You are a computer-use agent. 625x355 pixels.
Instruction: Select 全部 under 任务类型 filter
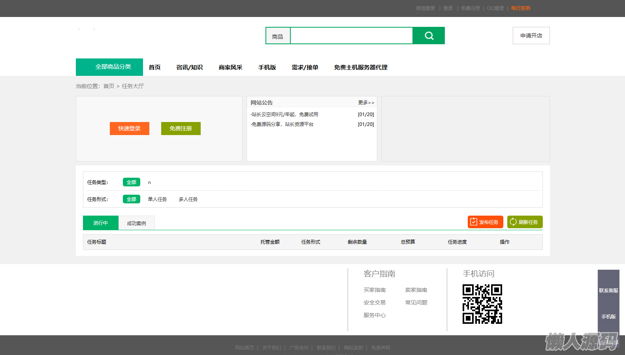[x=131, y=182]
